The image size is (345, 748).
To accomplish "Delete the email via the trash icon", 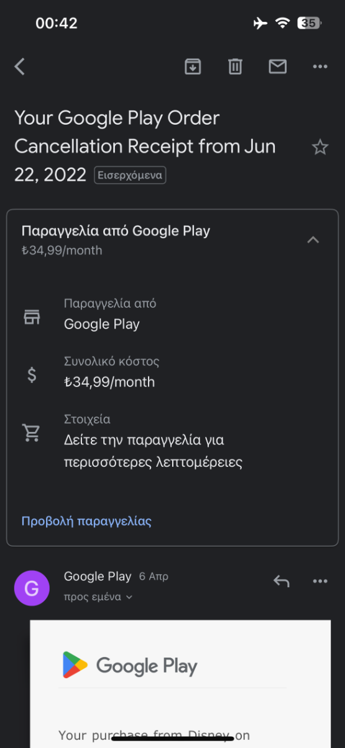I will 235,66.
